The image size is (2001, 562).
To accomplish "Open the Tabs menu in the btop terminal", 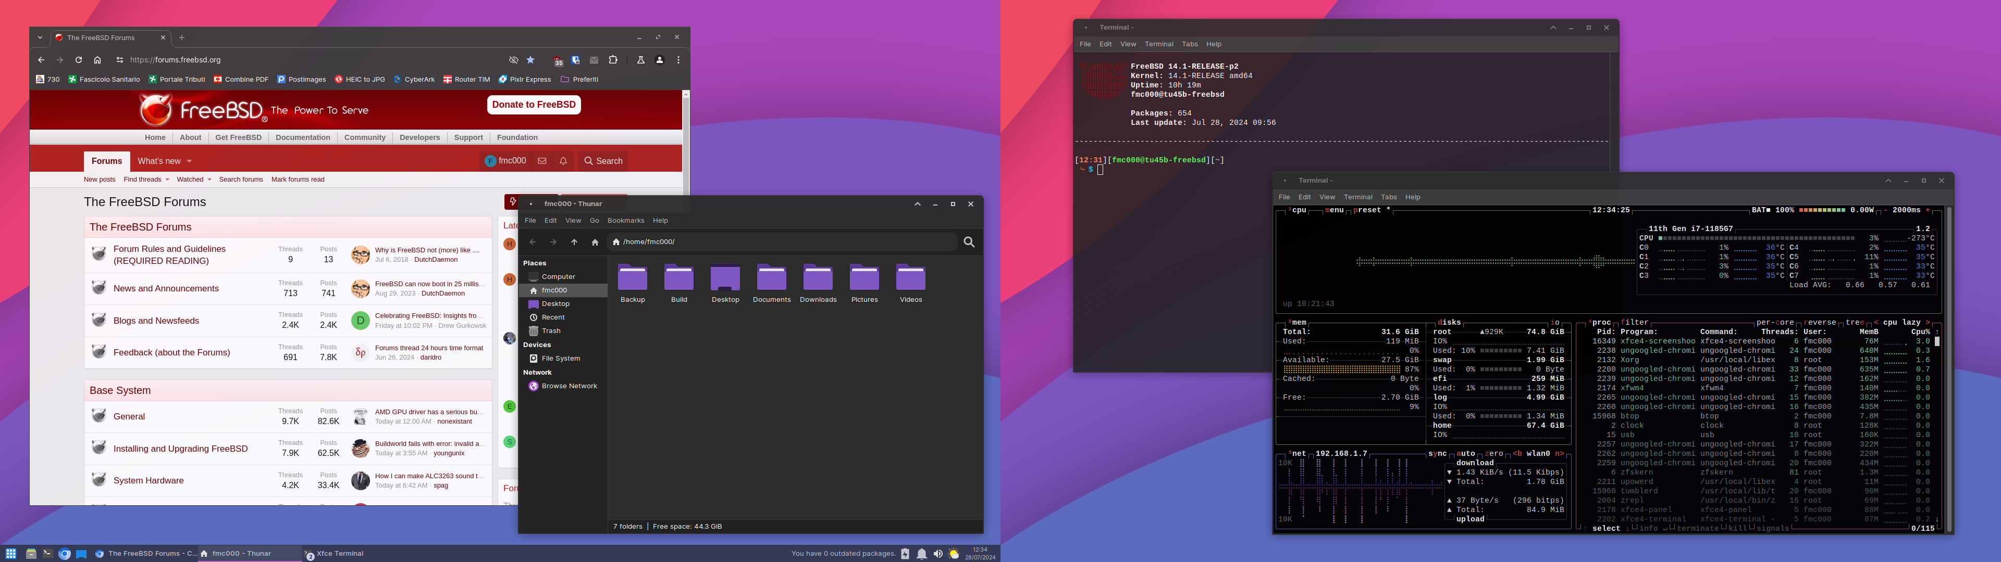I will point(1389,197).
